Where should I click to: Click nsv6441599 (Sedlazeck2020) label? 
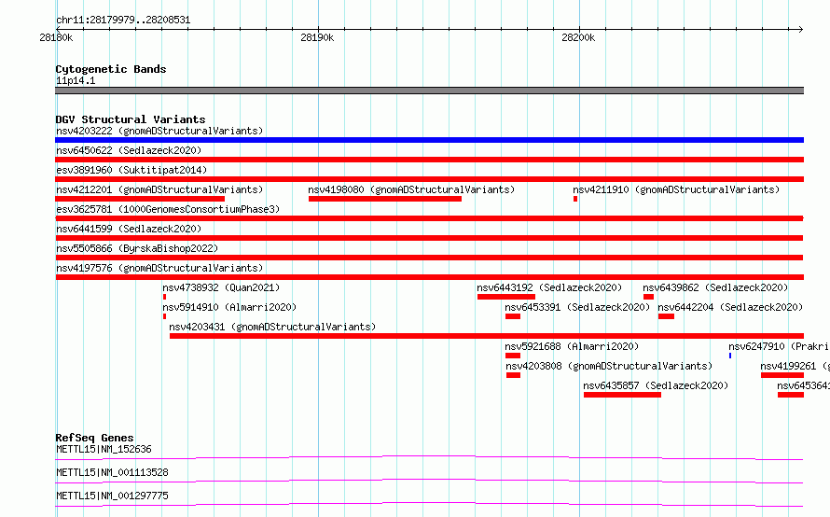pos(129,229)
